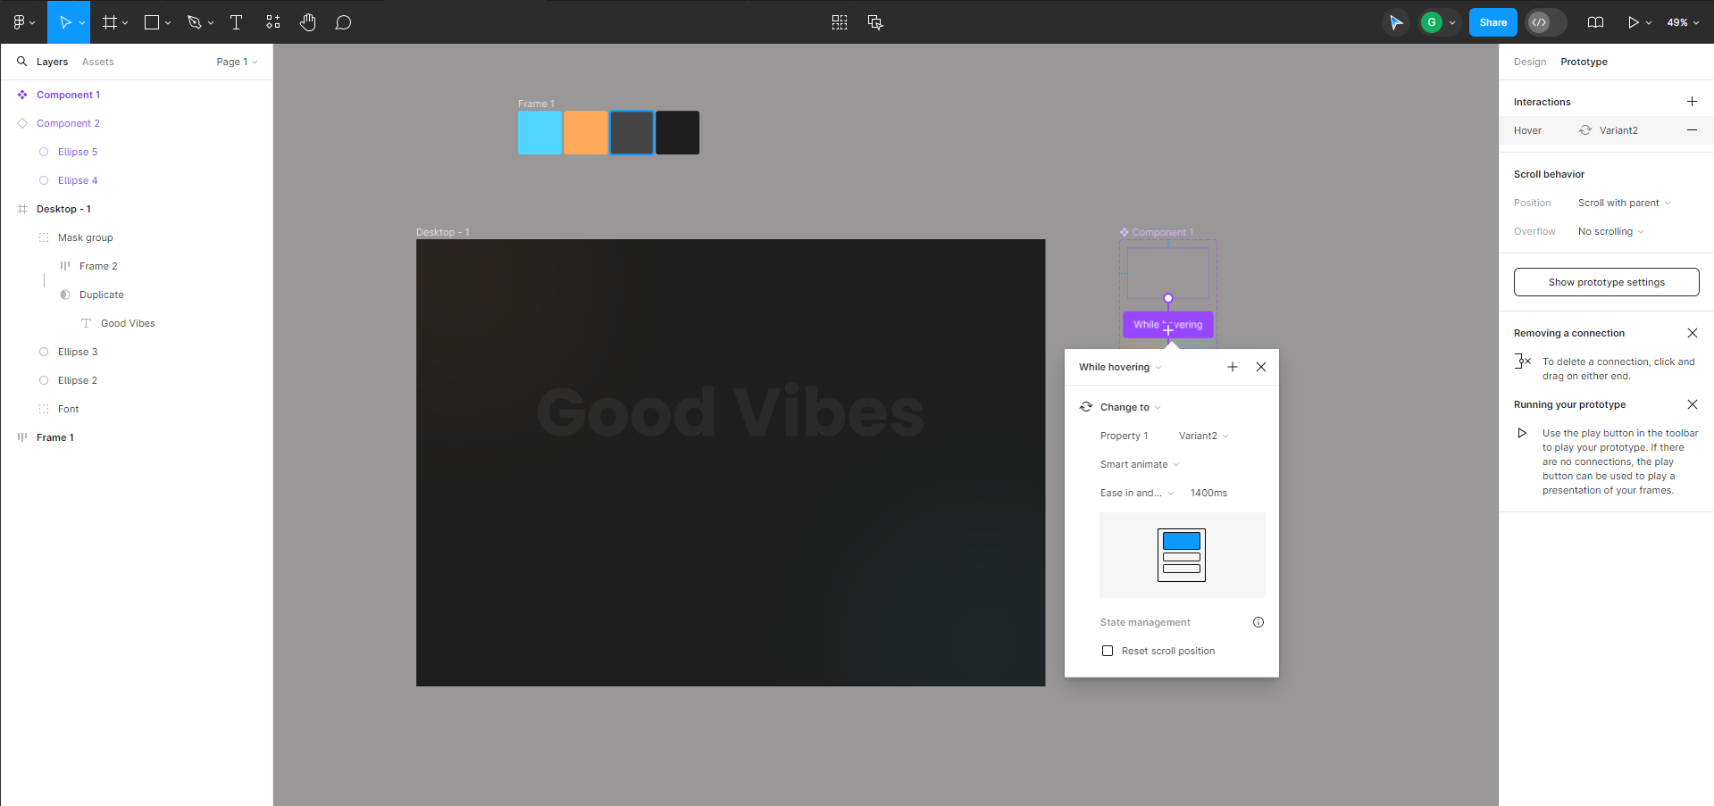Select the Ellipse 4 layer
The image size is (1714, 806).
pyautogui.click(x=79, y=180)
